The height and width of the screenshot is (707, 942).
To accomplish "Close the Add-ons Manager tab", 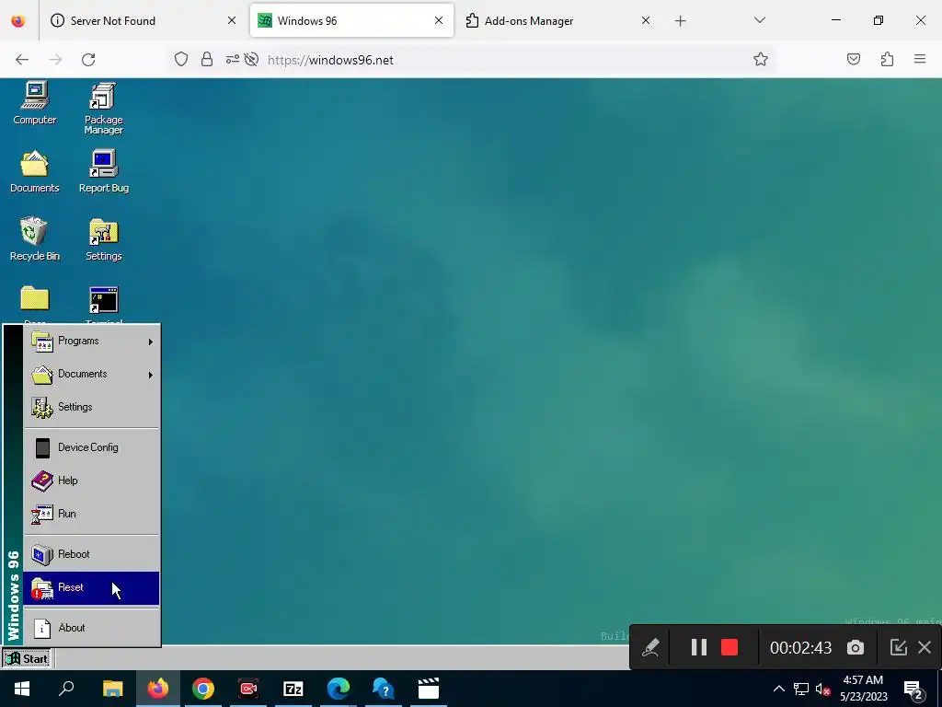I will [645, 20].
